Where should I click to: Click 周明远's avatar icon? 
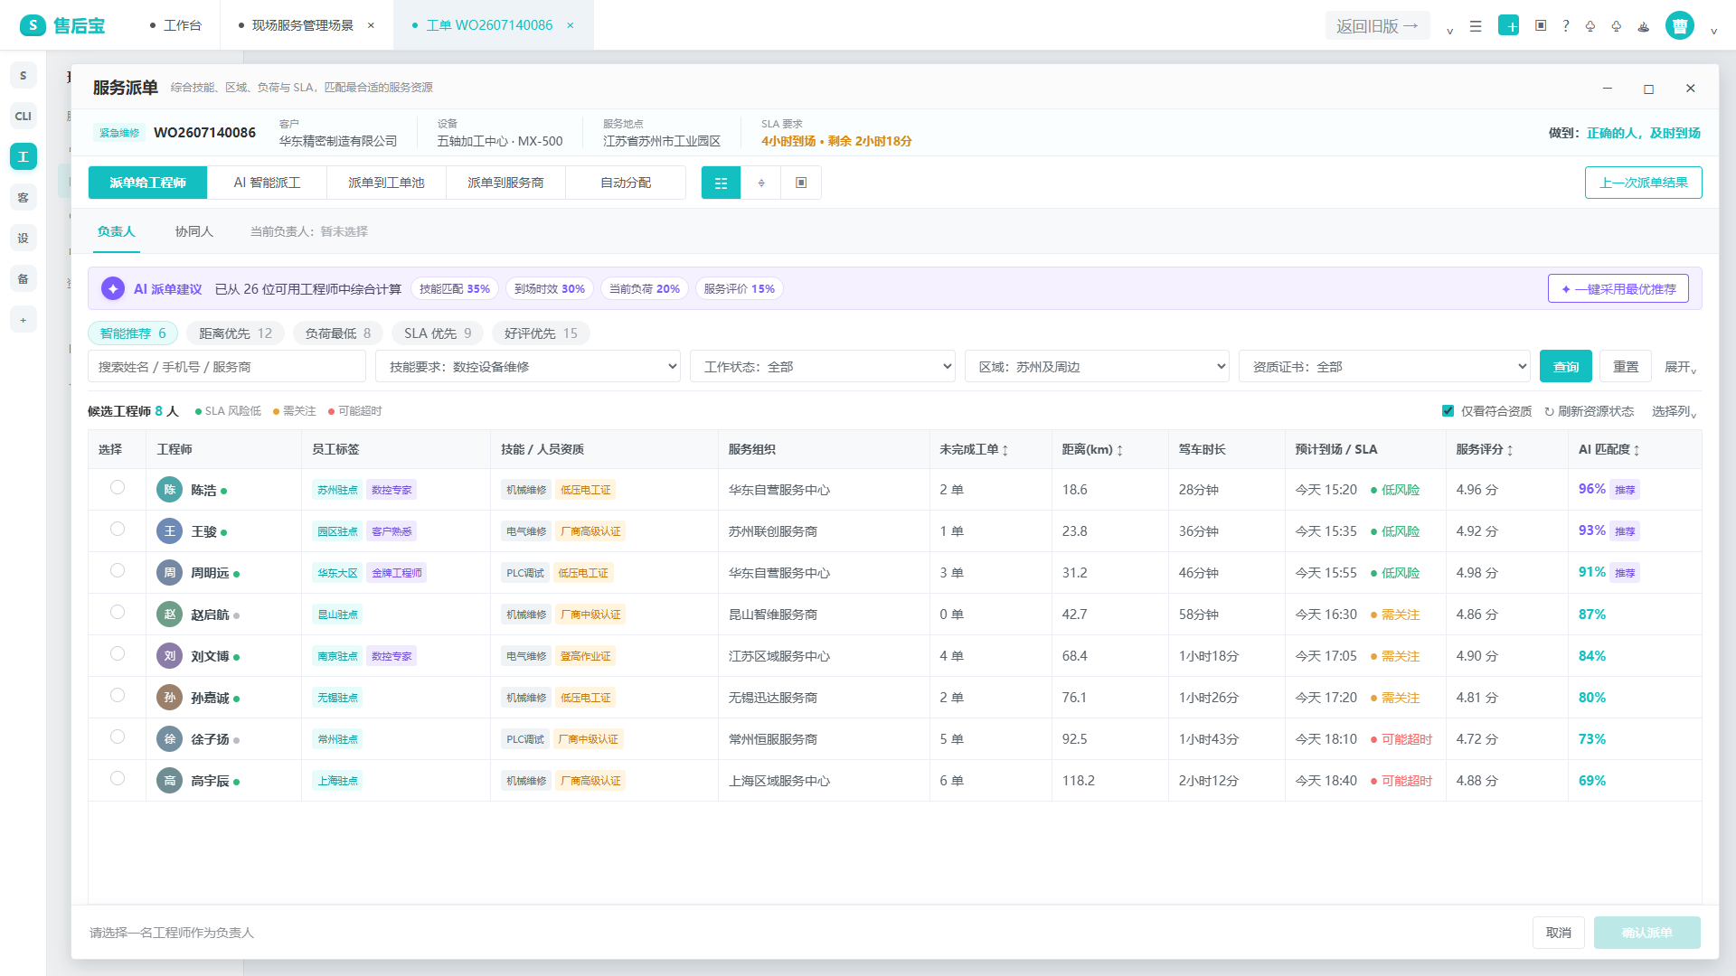(x=169, y=573)
